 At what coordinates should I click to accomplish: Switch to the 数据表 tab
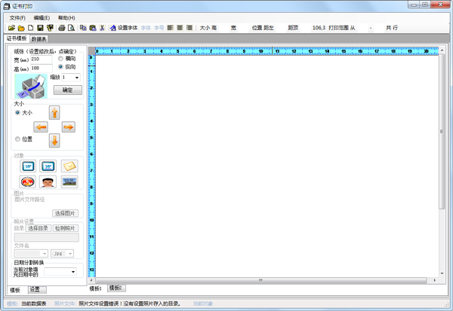[39, 39]
